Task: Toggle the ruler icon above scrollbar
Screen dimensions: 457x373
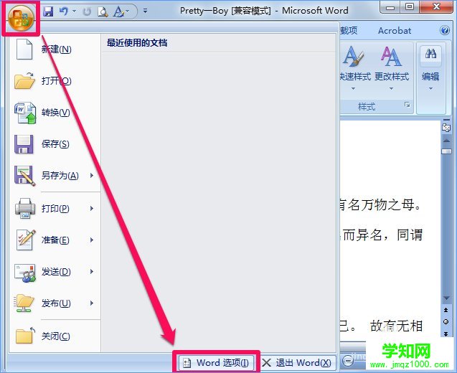Action: coord(446,127)
